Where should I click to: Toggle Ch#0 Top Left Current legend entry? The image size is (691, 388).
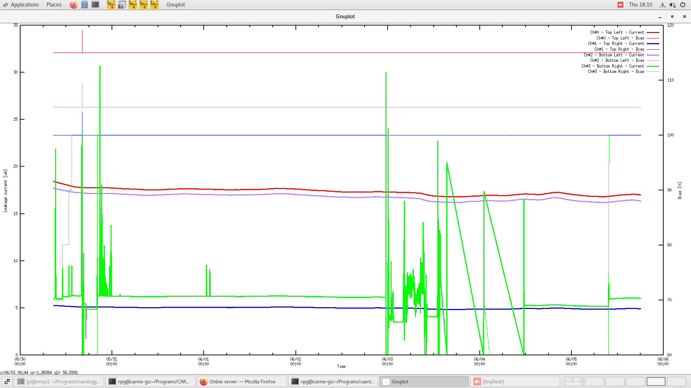[617, 32]
